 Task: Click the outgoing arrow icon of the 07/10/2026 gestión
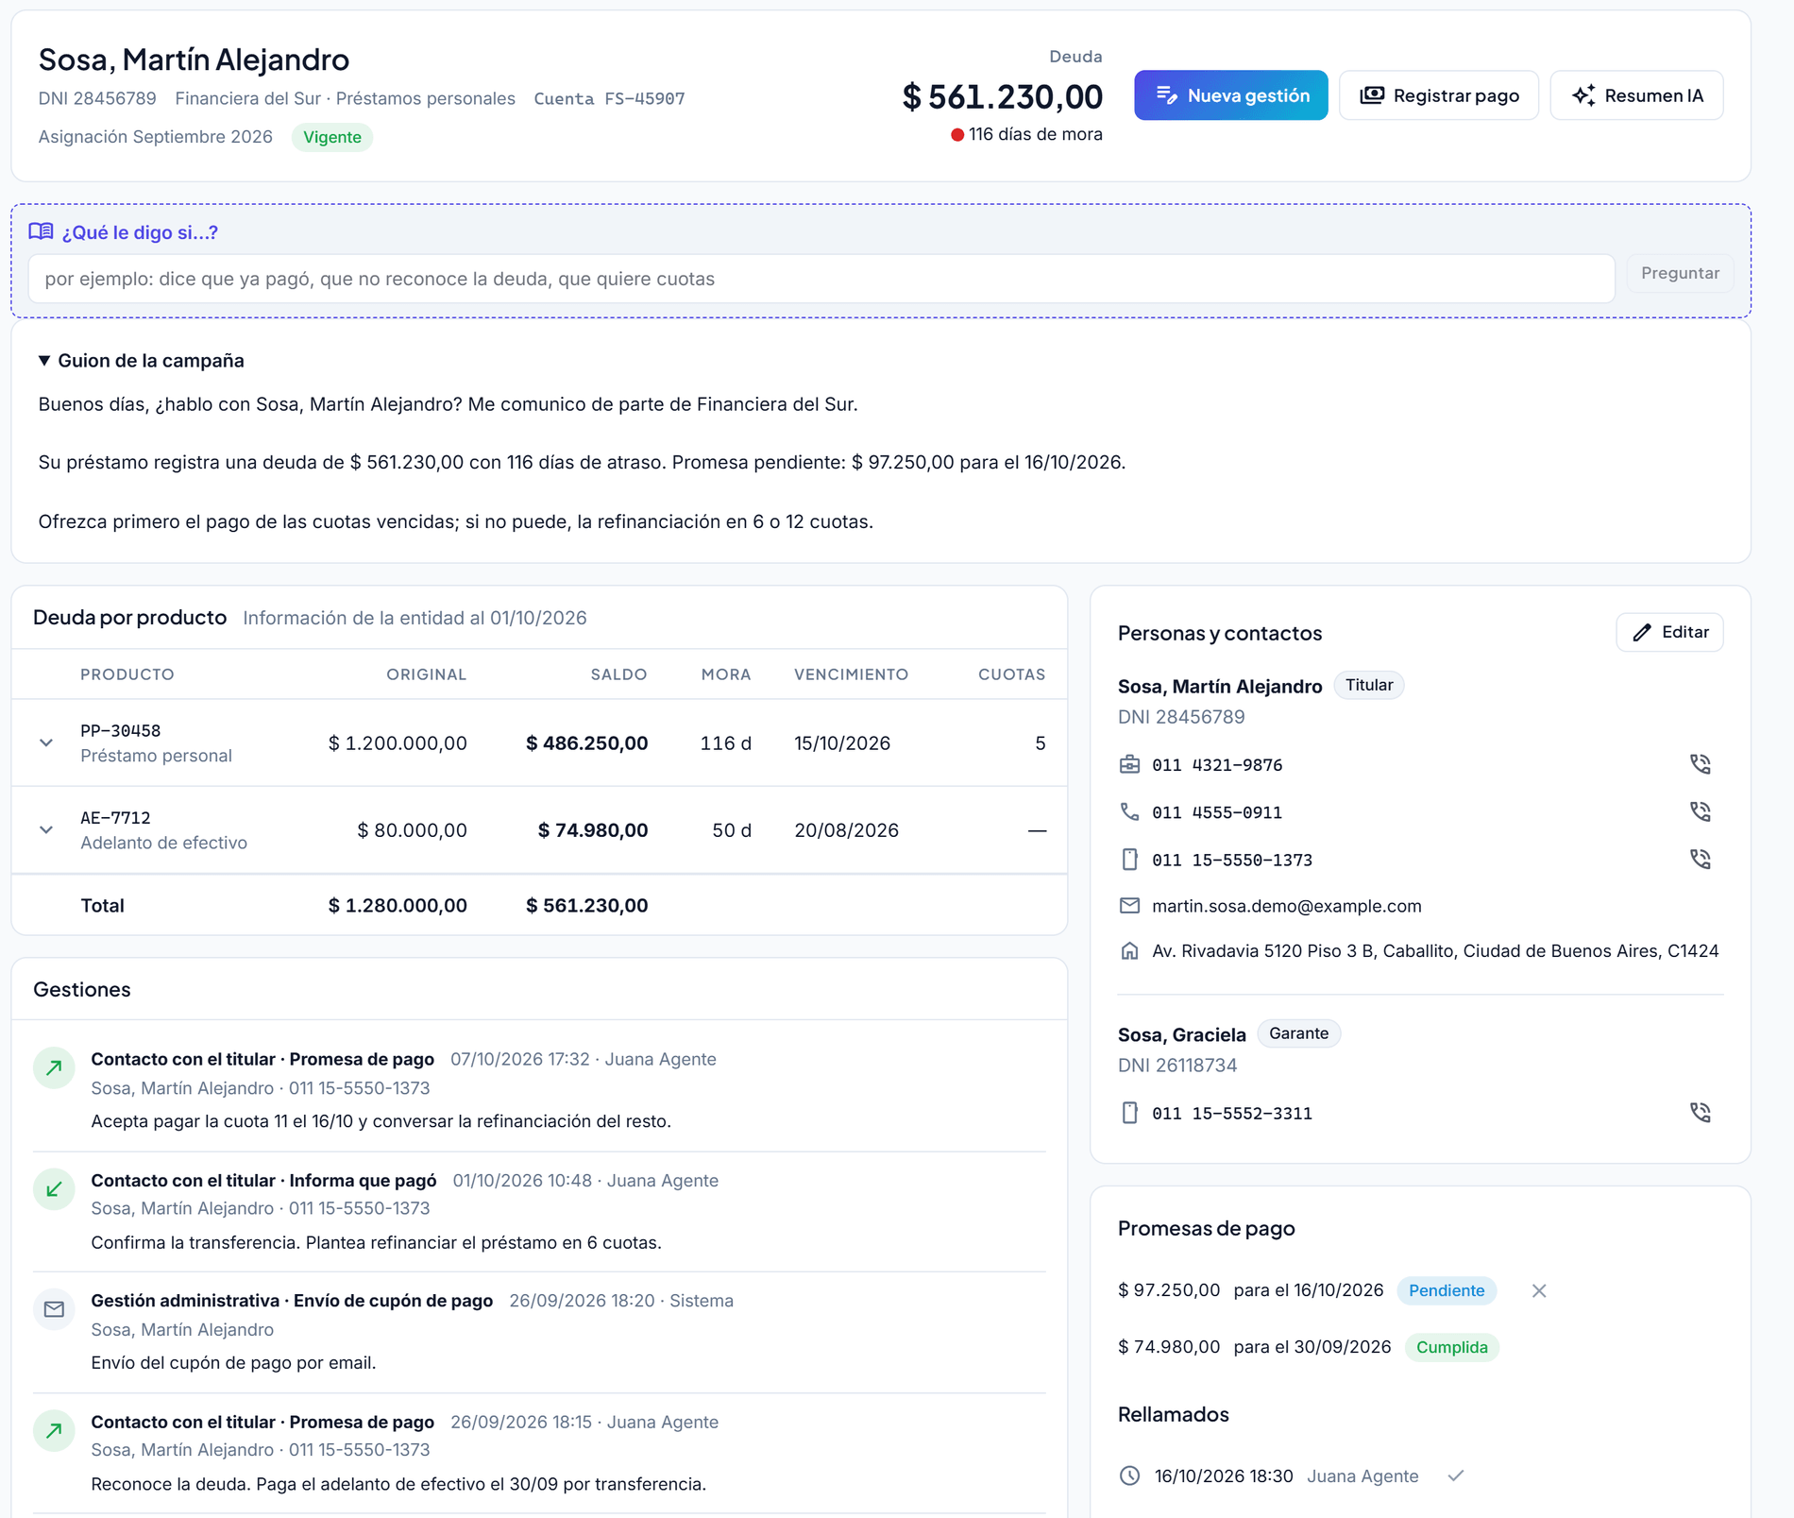coord(54,1068)
